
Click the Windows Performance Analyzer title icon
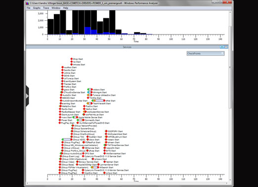click(x=28, y=3)
